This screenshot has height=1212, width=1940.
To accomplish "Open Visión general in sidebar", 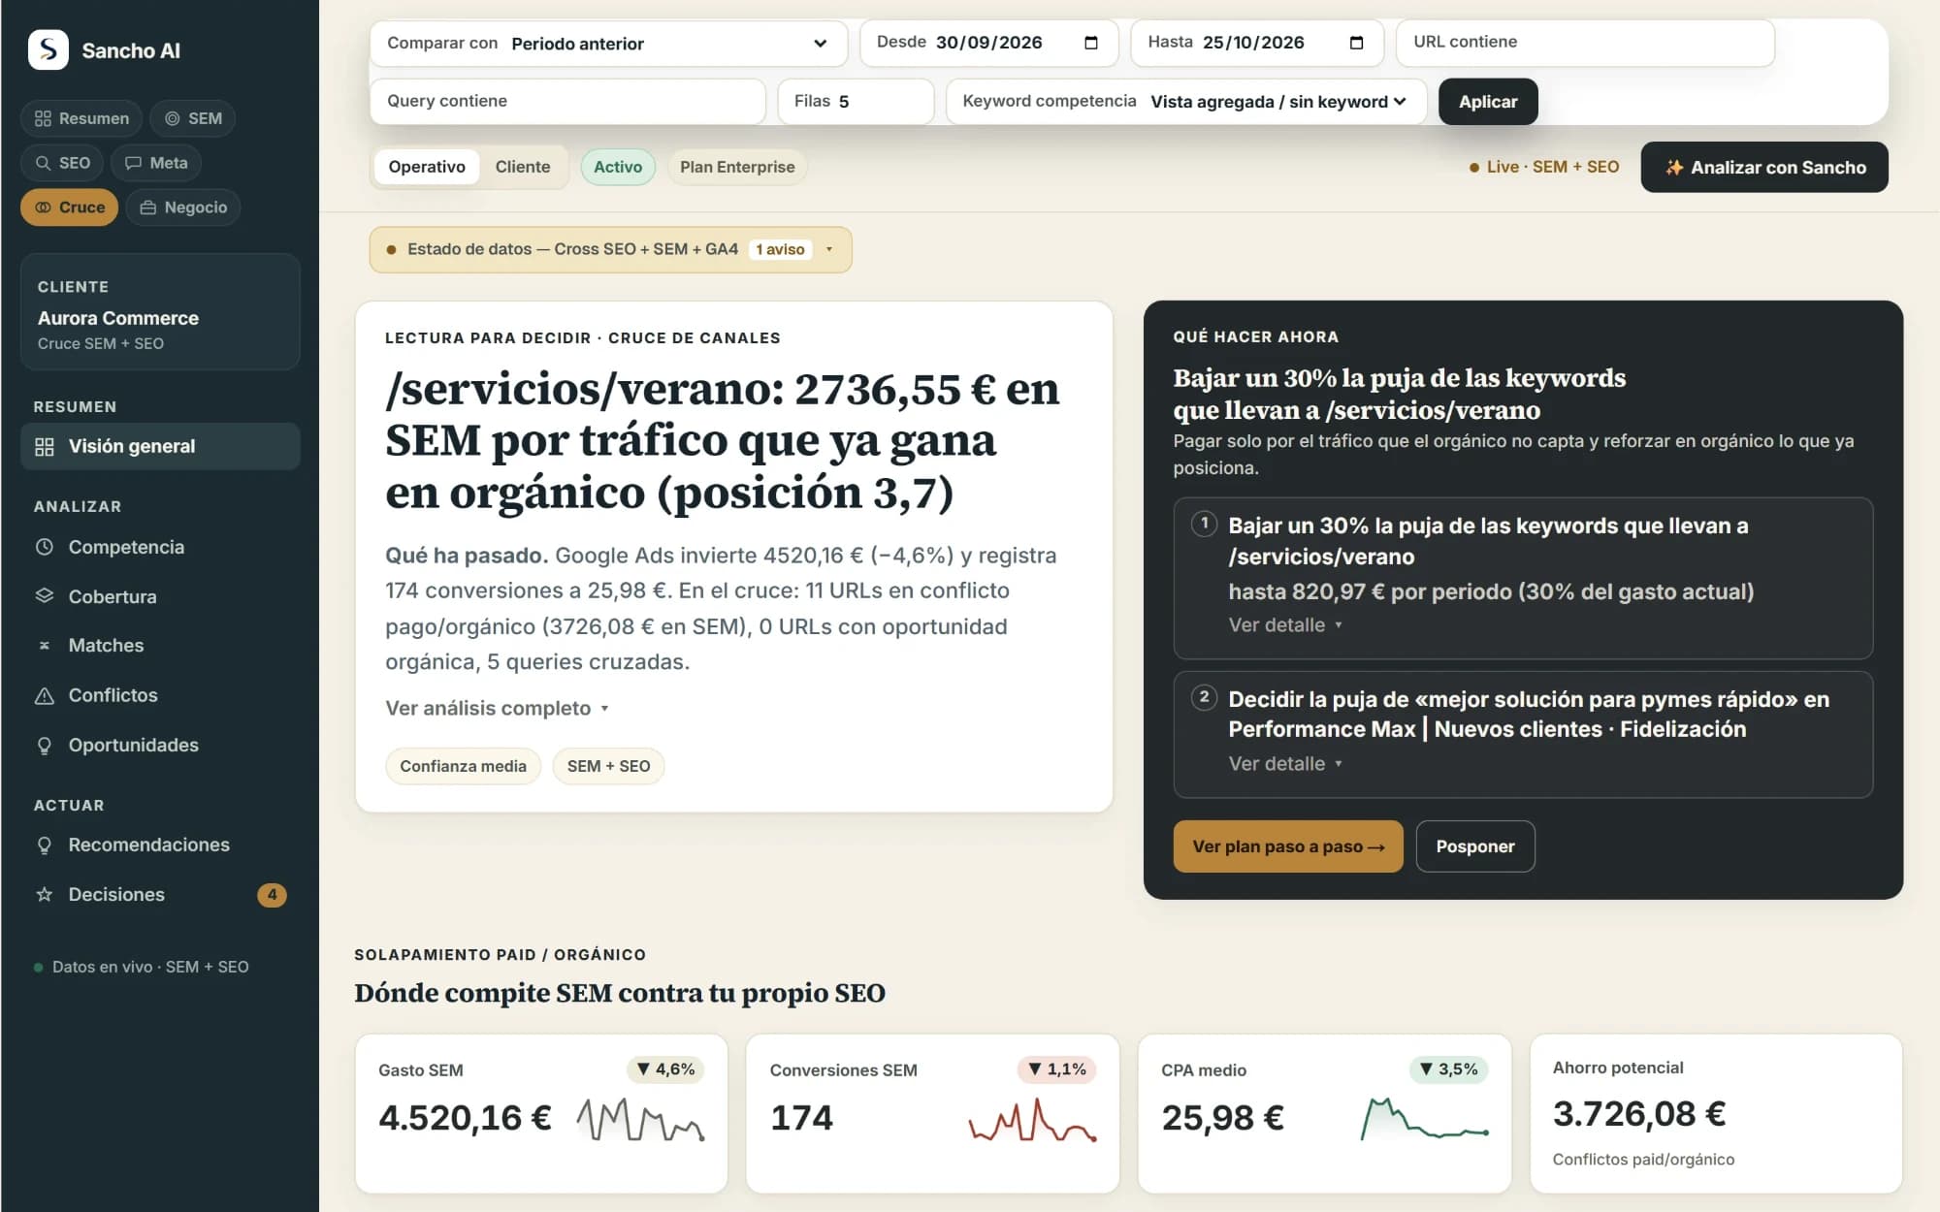I will coord(160,446).
